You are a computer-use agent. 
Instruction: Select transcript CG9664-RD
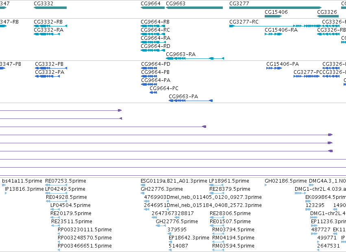coord(153,50)
